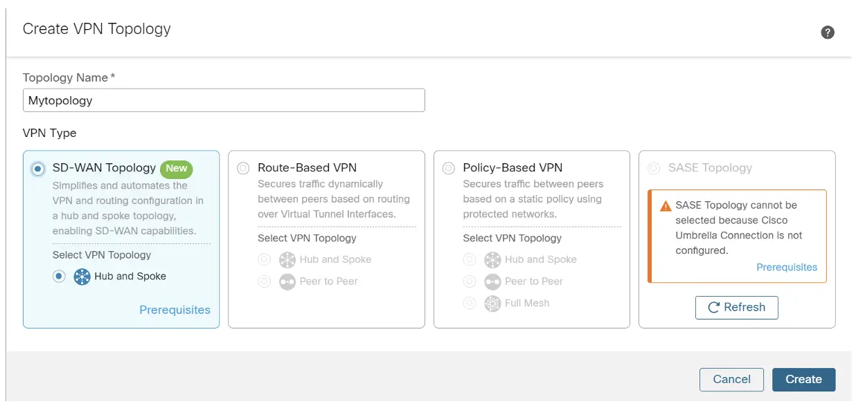Choose Peer to Peer radio under Route-Based VPN
Viewport: 856px width, 408px height.
pyautogui.click(x=264, y=281)
